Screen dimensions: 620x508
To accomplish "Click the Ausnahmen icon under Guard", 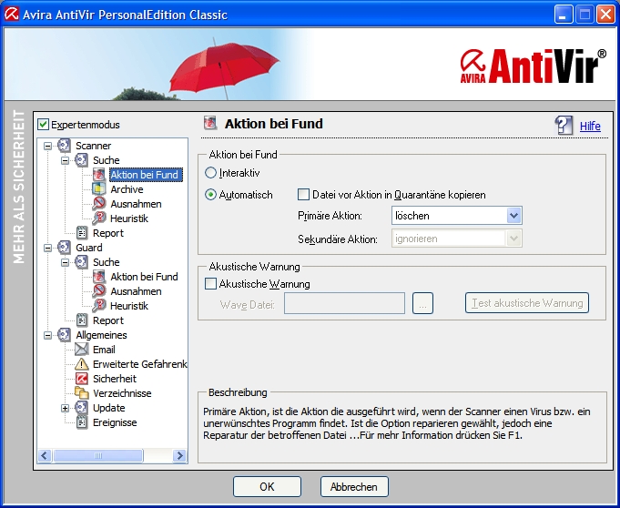I will (99, 291).
